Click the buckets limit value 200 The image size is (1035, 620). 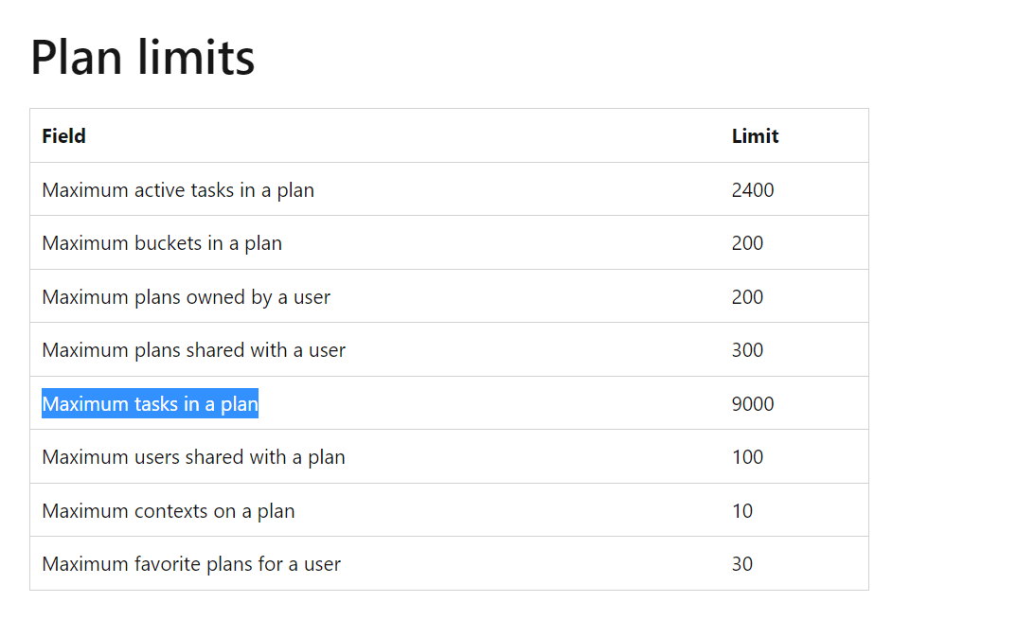pos(747,243)
